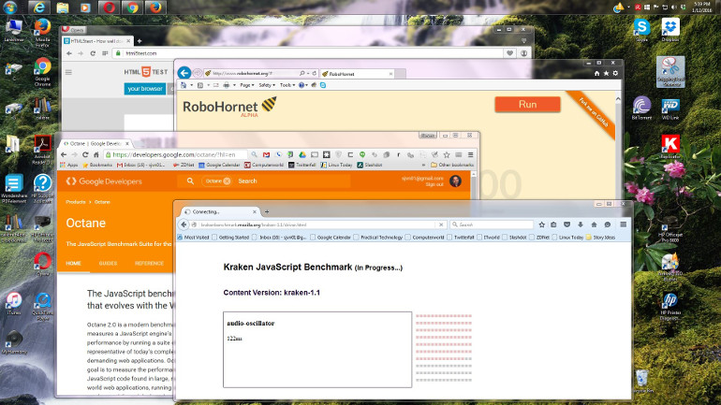Select the HTML5test tab in Opera

coord(97,41)
